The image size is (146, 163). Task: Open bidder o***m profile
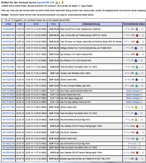click(x=127, y=80)
